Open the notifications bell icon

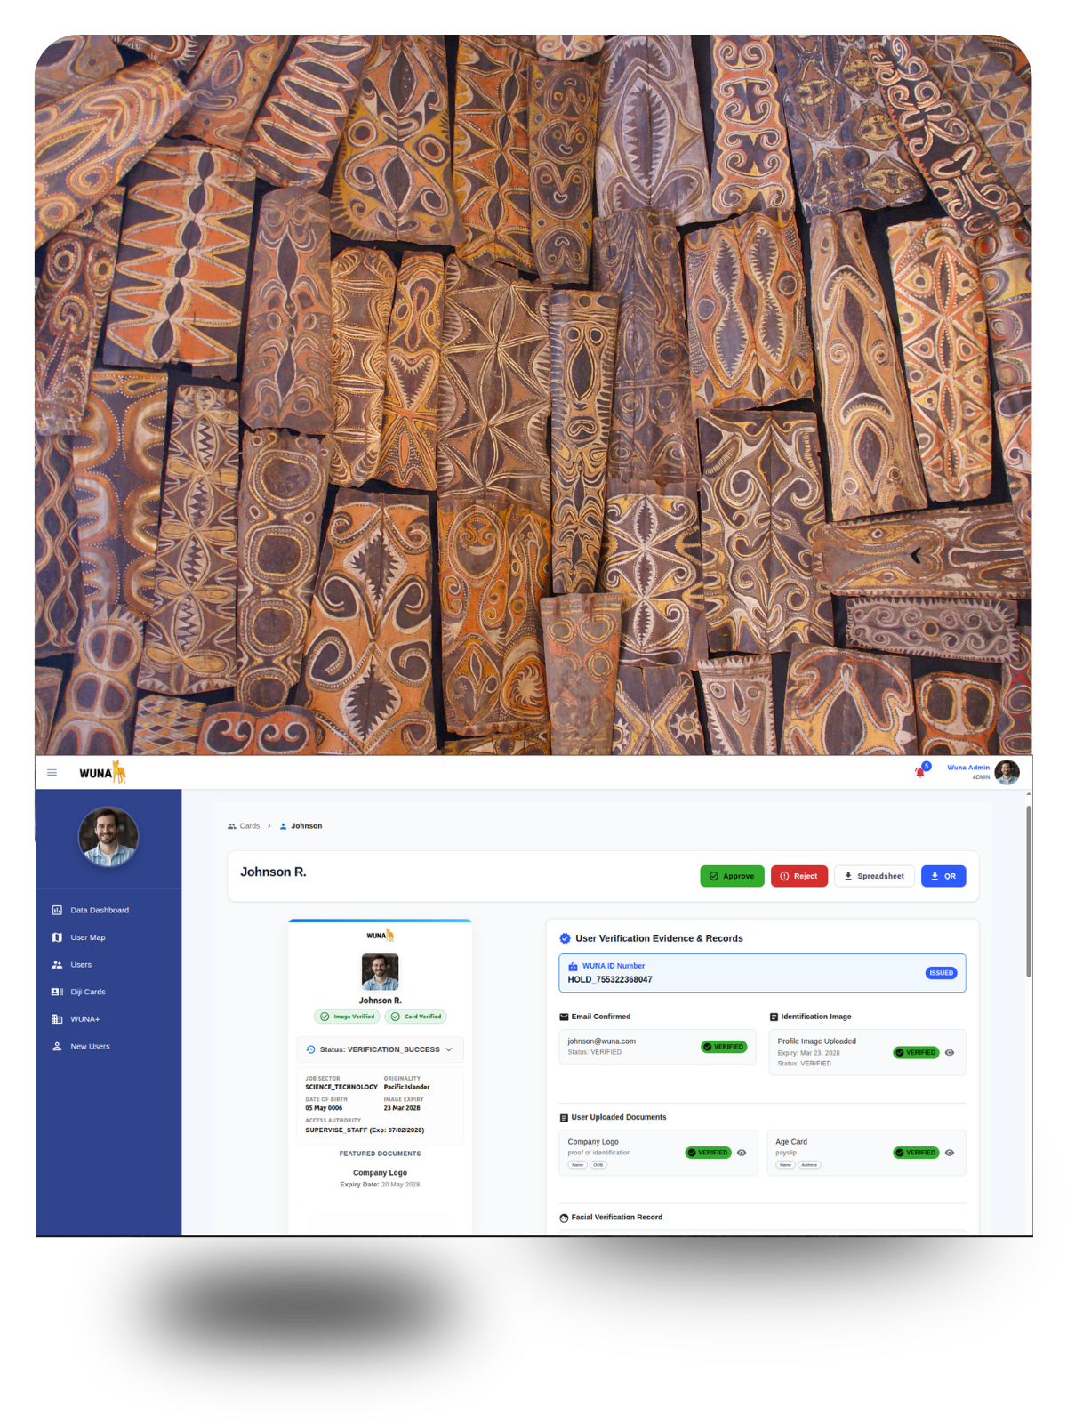[920, 771]
